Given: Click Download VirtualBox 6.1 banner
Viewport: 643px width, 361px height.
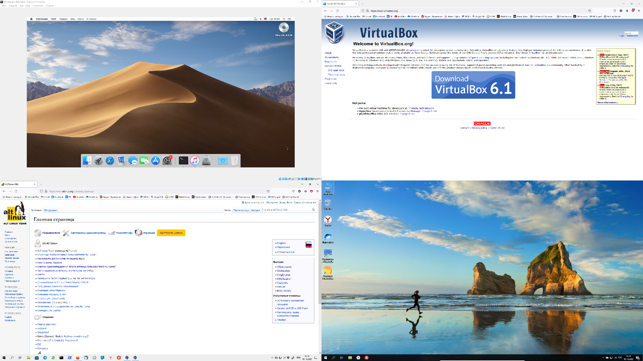Looking at the screenshot, I should [x=473, y=85].
